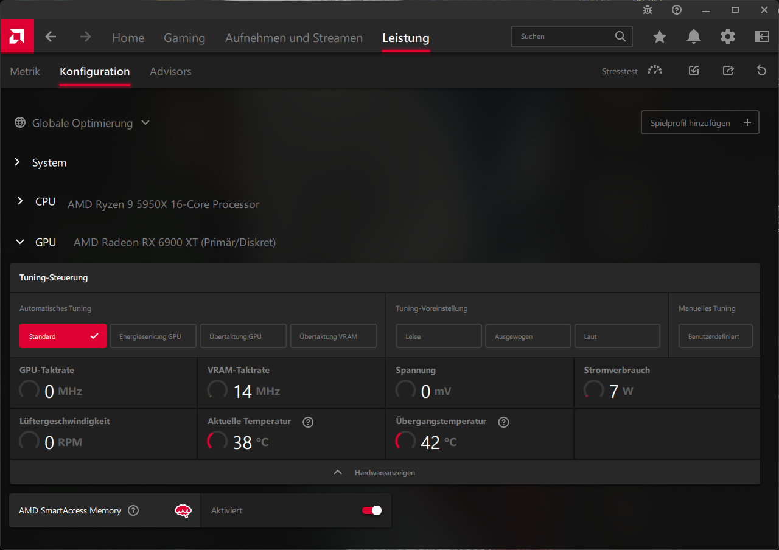Switch to Konfiguration subtab
Screen dimensions: 779x550
coord(95,71)
